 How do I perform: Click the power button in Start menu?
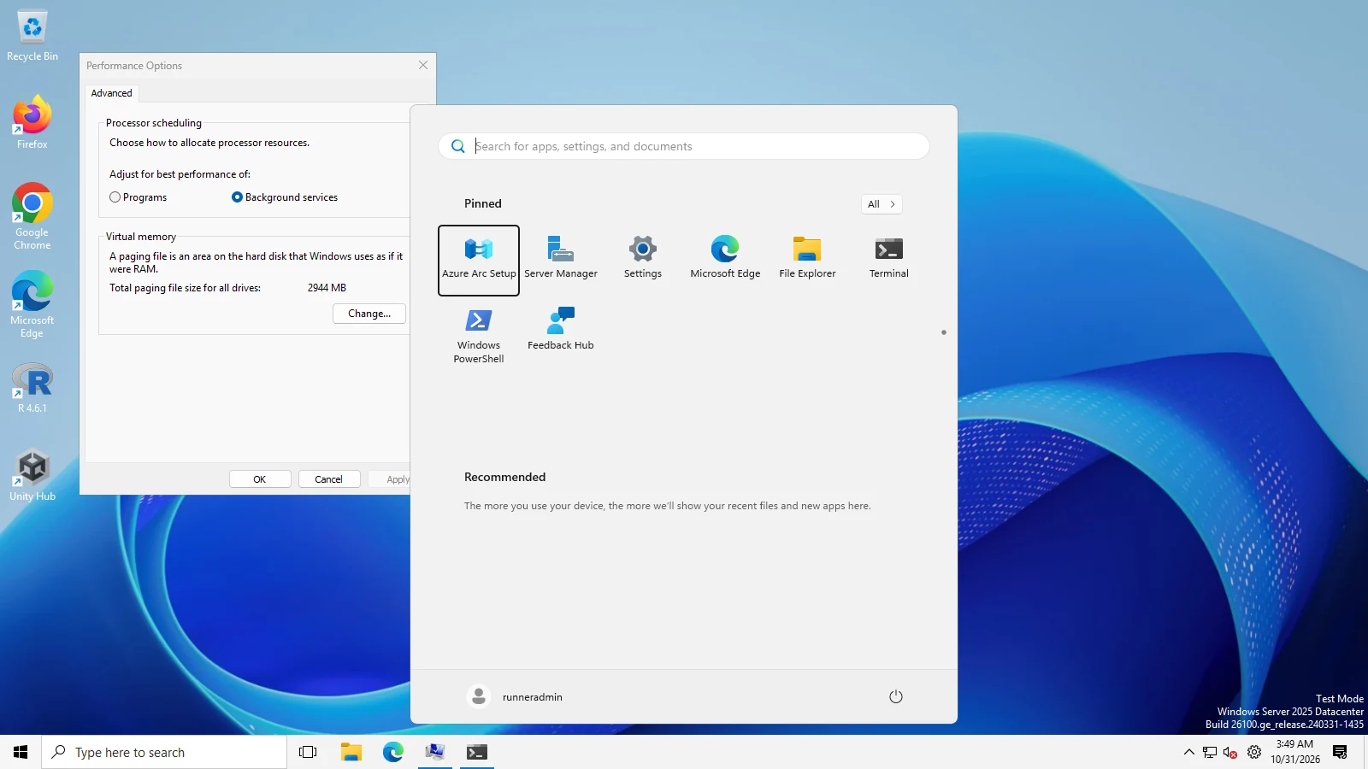pyautogui.click(x=896, y=696)
